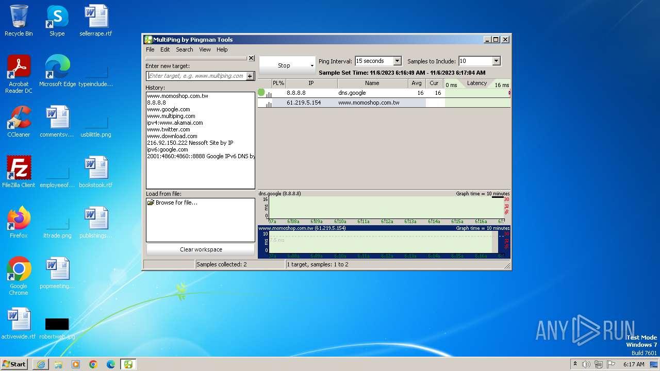Image resolution: width=660 pixels, height=371 pixels.
Task: Open CCleaner desktop shortcut
Action: click(19, 122)
